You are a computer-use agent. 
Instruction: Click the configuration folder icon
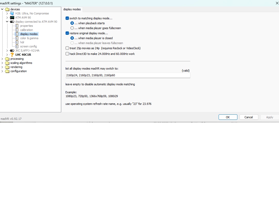point(7,71)
